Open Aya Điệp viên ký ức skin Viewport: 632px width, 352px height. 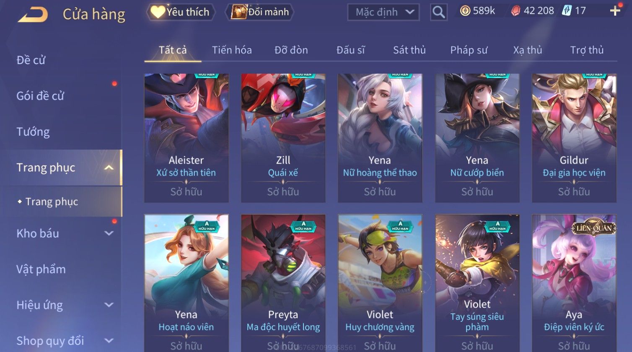click(x=574, y=283)
